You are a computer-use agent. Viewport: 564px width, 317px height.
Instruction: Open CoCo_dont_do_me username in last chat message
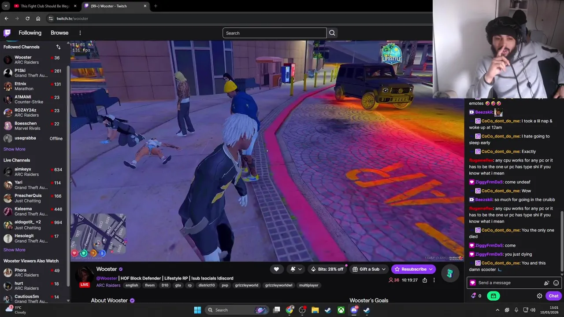(x=500, y=263)
